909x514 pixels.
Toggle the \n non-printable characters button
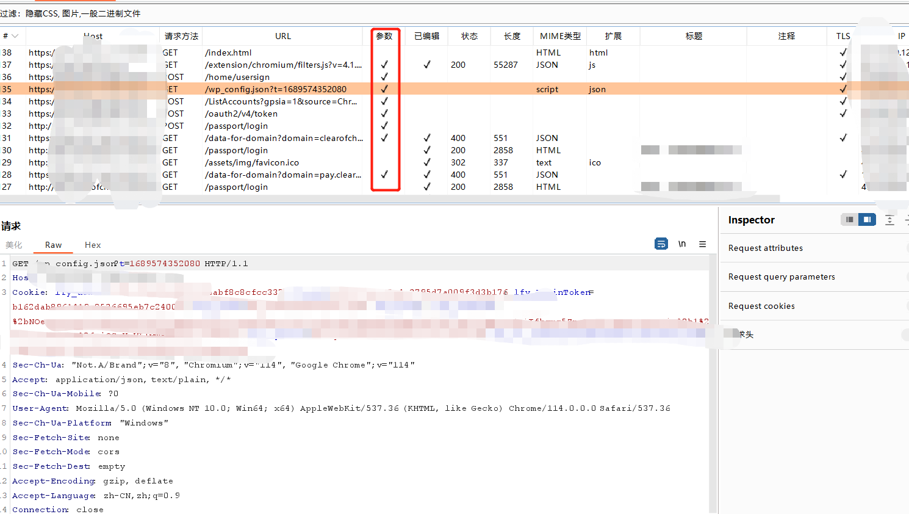click(682, 244)
